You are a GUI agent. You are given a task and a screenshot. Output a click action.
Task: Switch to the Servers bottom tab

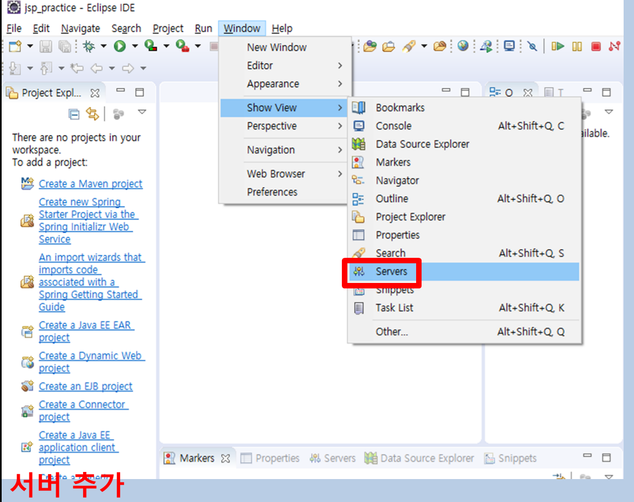click(333, 458)
